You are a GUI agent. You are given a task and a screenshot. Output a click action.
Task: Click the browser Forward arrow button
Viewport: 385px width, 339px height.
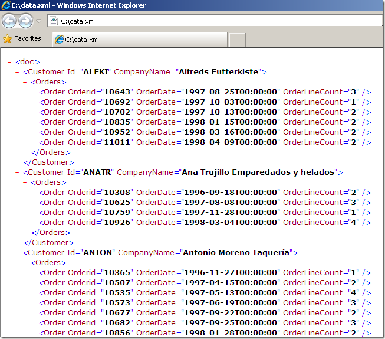tap(25, 21)
